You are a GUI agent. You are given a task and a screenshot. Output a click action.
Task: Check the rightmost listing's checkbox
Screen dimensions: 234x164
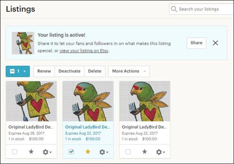(x=128, y=152)
